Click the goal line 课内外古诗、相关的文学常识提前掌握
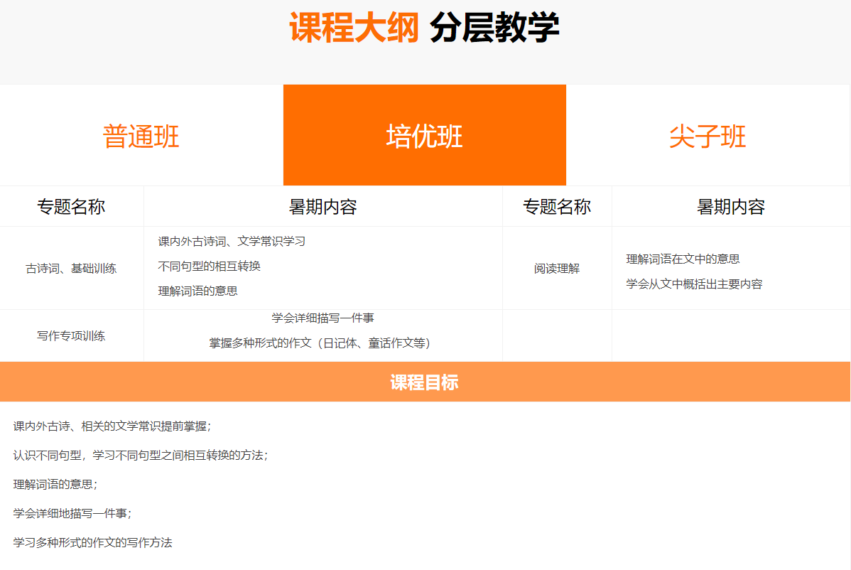The height and width of the screenshot is (570, 851). [112, 426]
